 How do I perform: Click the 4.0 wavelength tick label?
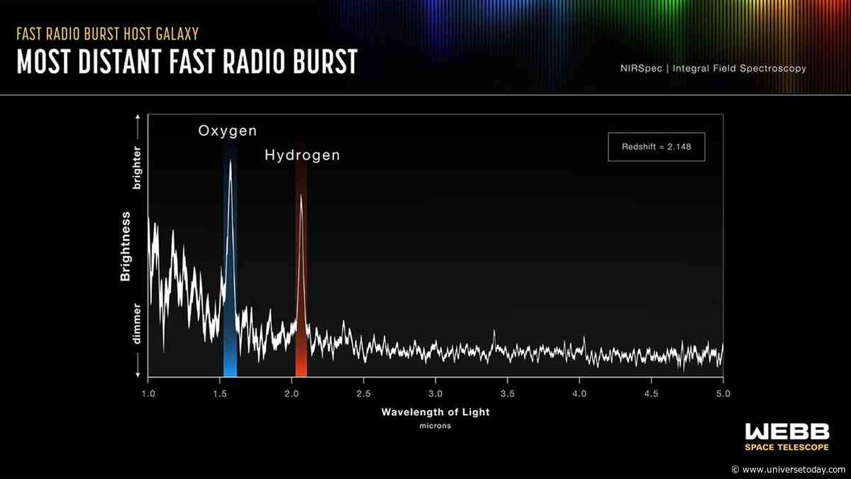tap(579, 392)
